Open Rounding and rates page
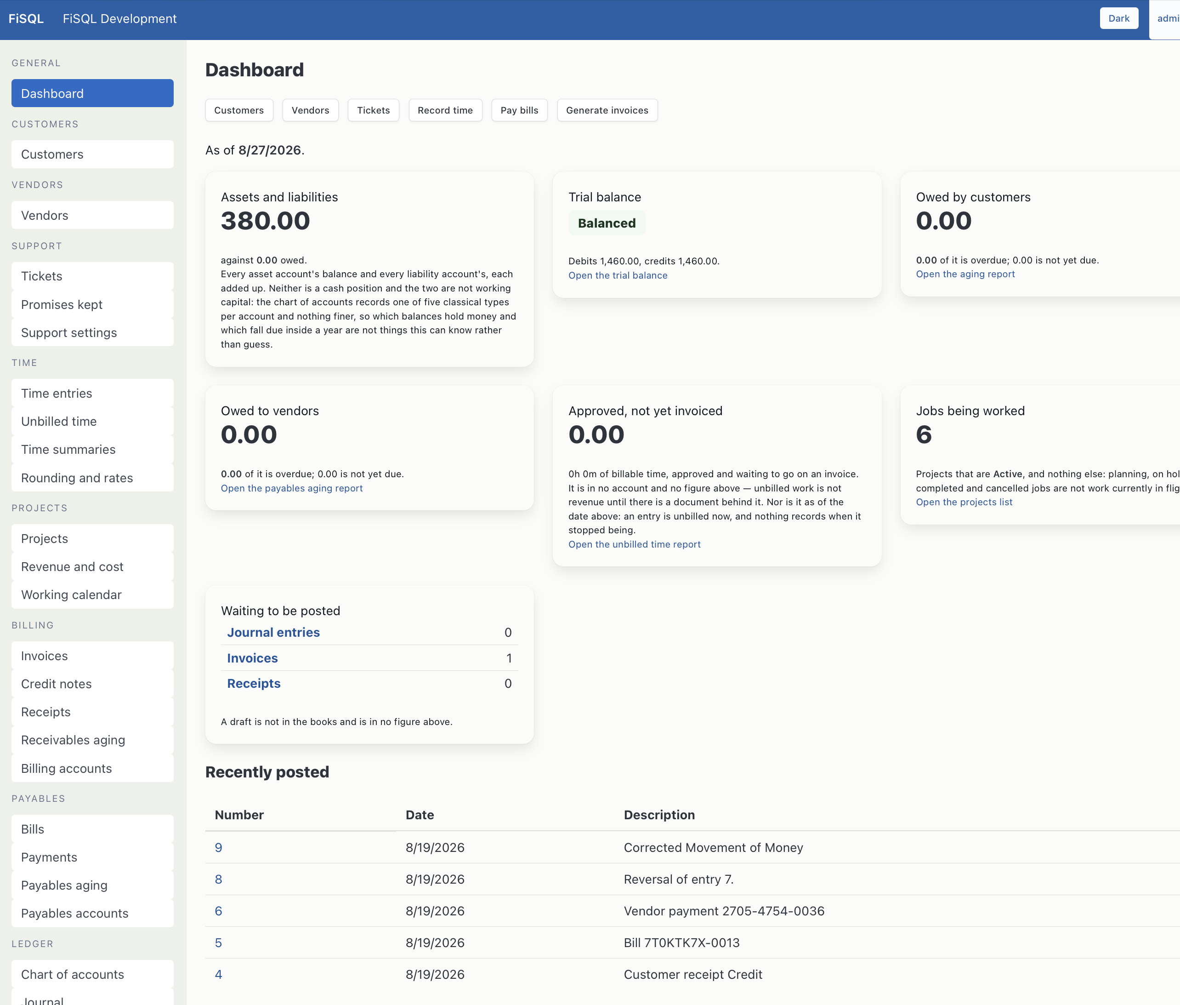1180x1005 pixels. tap(92, 478)
